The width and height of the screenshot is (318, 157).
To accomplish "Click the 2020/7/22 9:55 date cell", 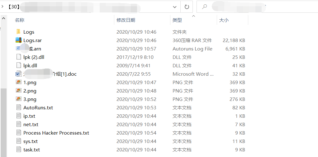I will click(133, 74).
